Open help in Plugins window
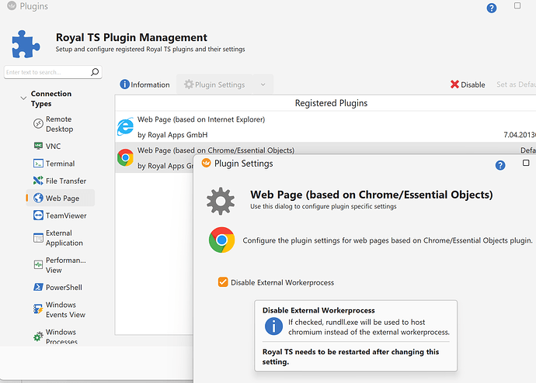 [x=492, y=8]
